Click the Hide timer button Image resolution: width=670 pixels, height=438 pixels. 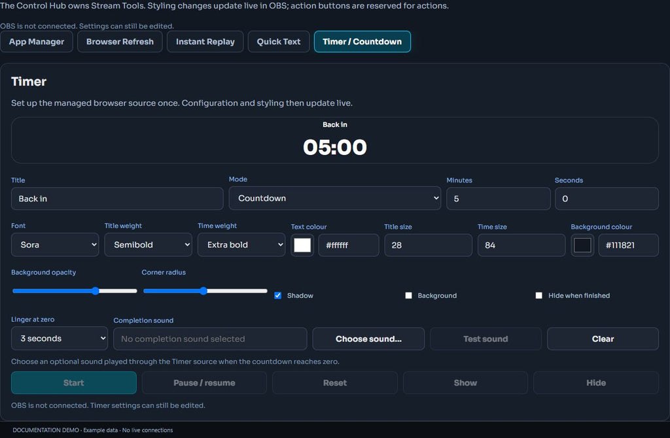pos(595,382)
